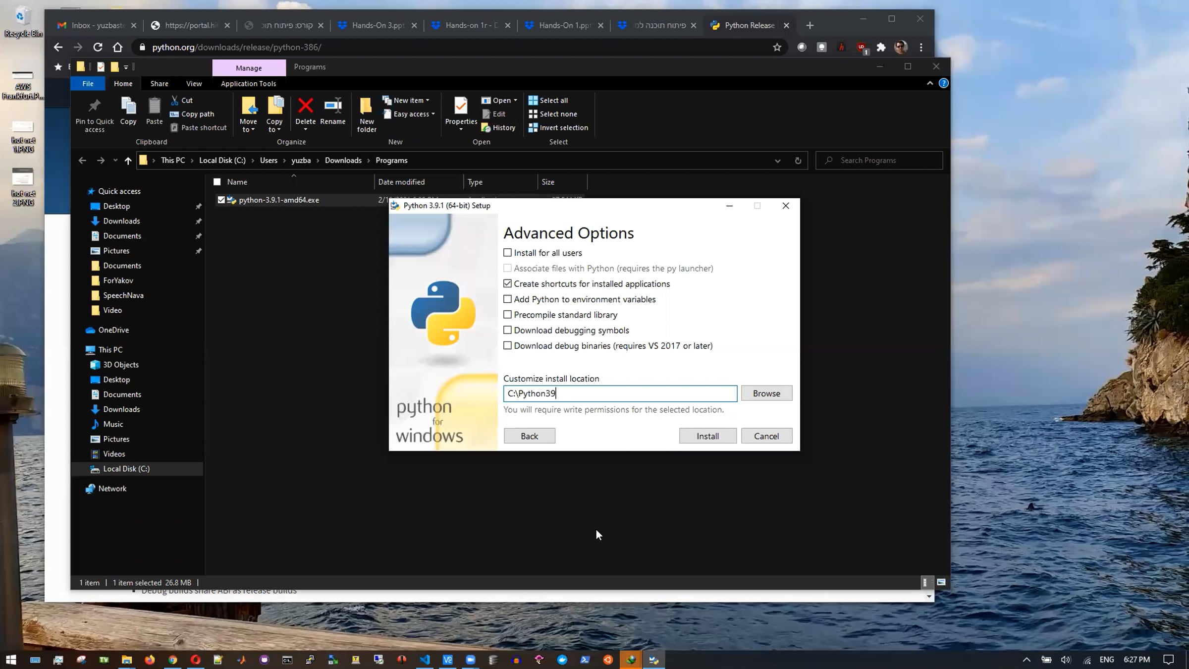Click Browse for install location
The height and width of the screenshot is (669, 1189).
coord(766,393)
